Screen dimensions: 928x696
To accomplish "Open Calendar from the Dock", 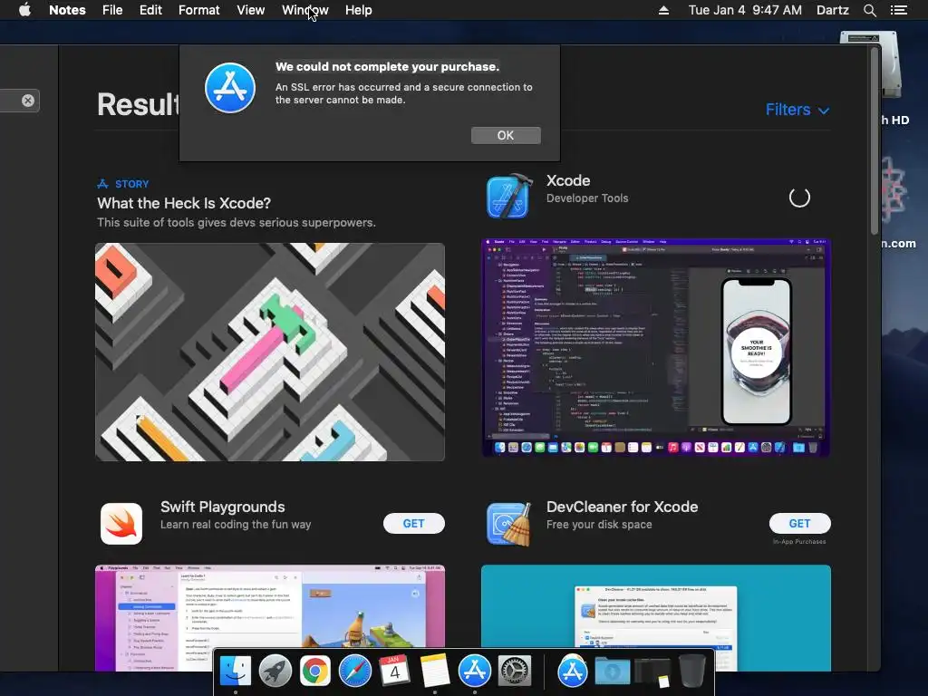I will click(x=395, y=671).
